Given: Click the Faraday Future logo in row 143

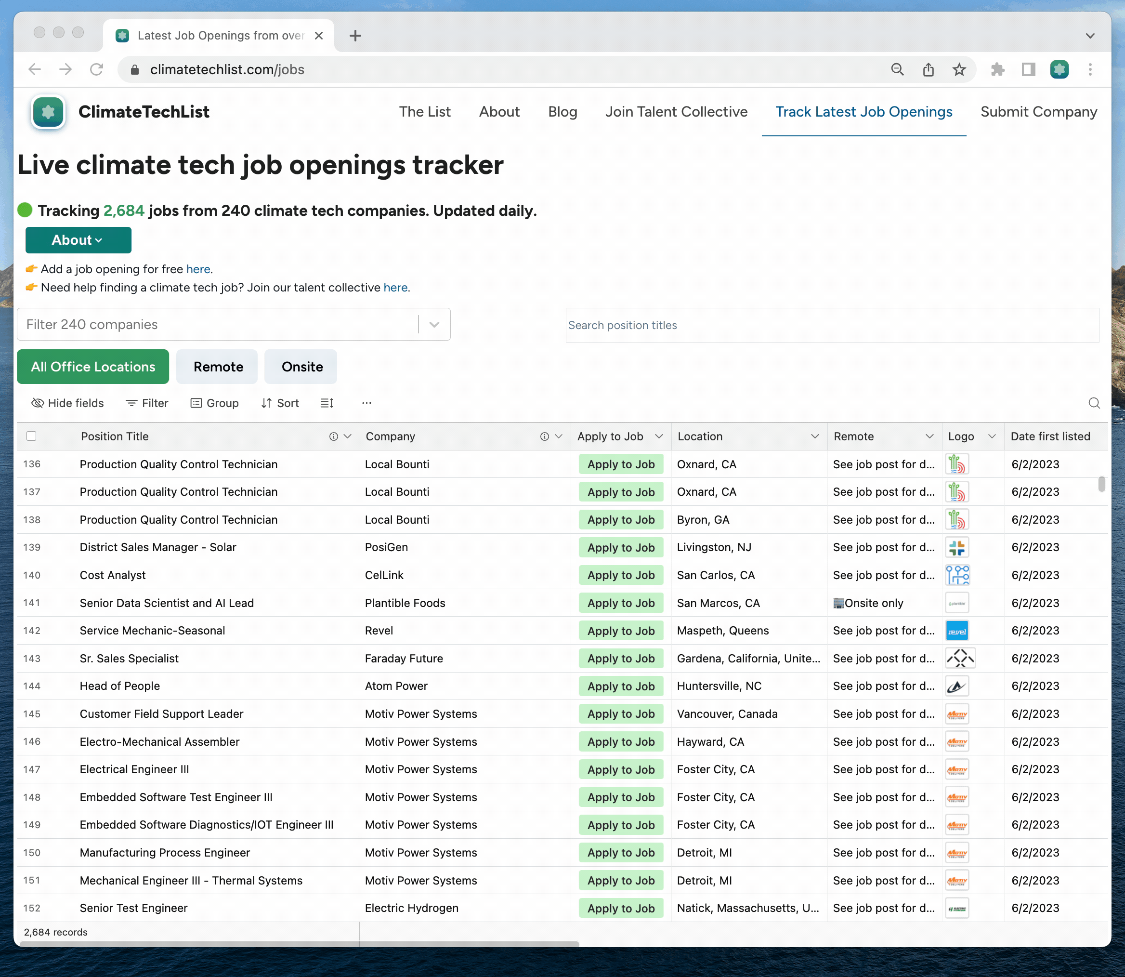Looking at the screenshot, I should pyautogui.click(x=960, y=659).
